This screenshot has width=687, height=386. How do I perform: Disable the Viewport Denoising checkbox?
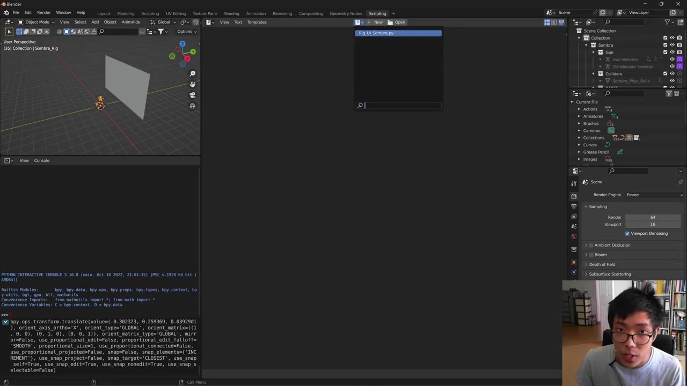(627, 233)
